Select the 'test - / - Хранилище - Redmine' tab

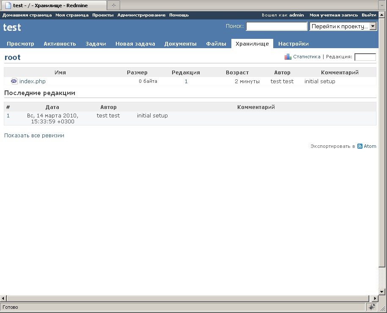click(54, 5)
